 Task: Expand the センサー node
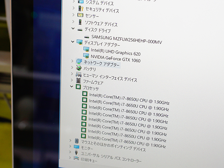73,15
